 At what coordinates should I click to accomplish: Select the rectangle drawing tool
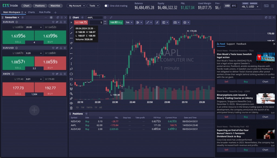71,79
